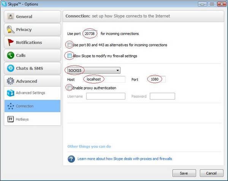228x181 pixels.
Task: Switch to Notifications options section
Action: click(x=32, y=42)
